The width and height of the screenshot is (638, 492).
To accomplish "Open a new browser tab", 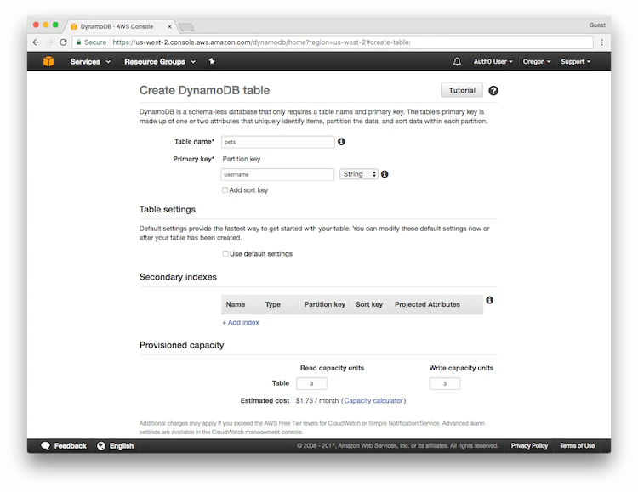I will pos(187,27).
